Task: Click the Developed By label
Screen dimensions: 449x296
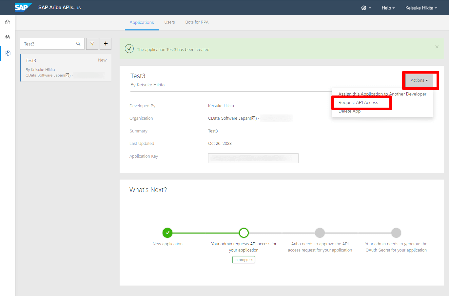Action: [x=142, y=106]
